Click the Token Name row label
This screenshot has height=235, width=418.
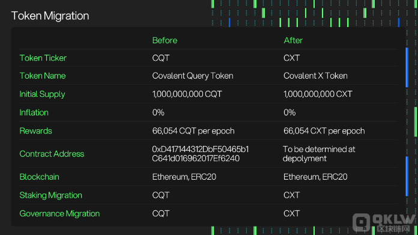click(43, 76)
